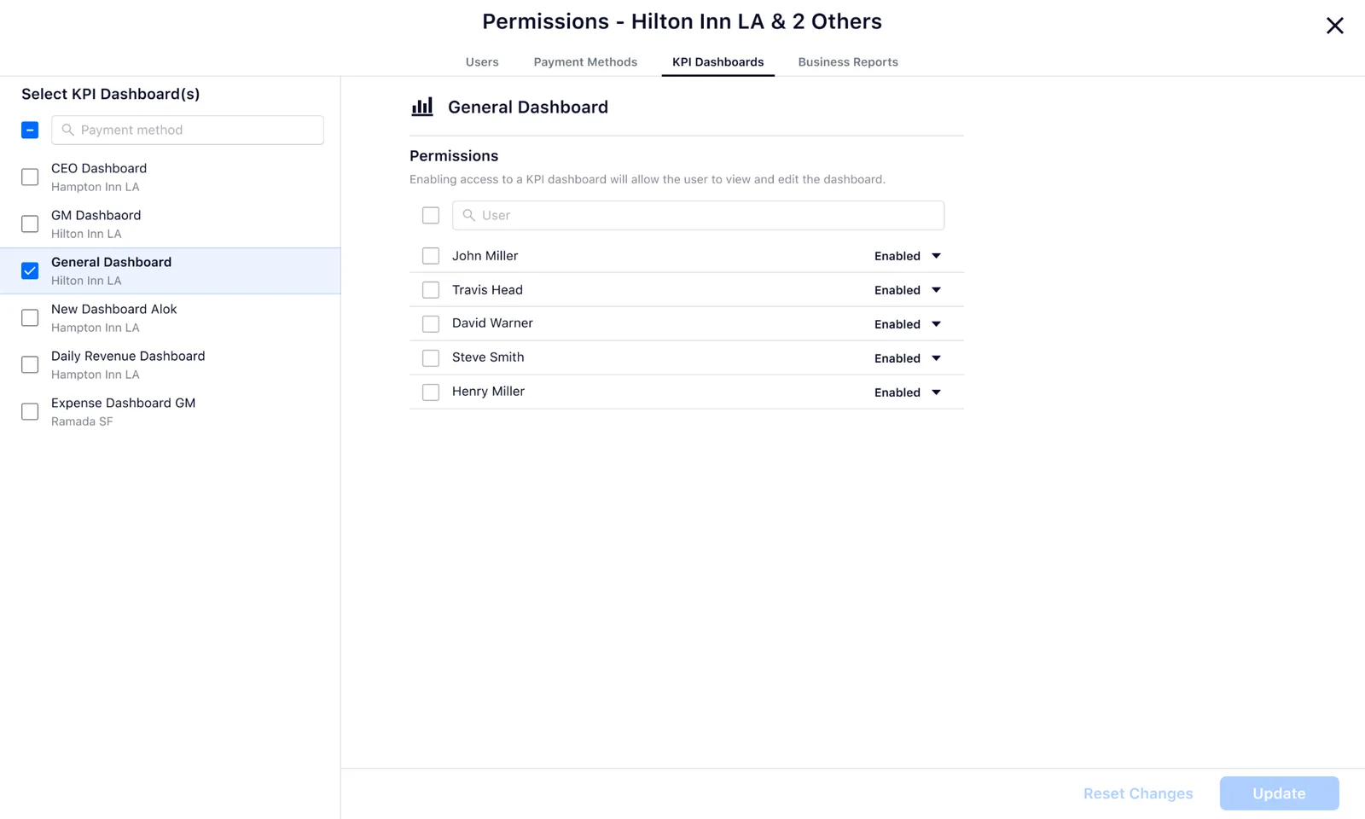The width and height of the screenshot is (1365, 819).
Task: Click the name Travis Head
Action: point(487,290)
